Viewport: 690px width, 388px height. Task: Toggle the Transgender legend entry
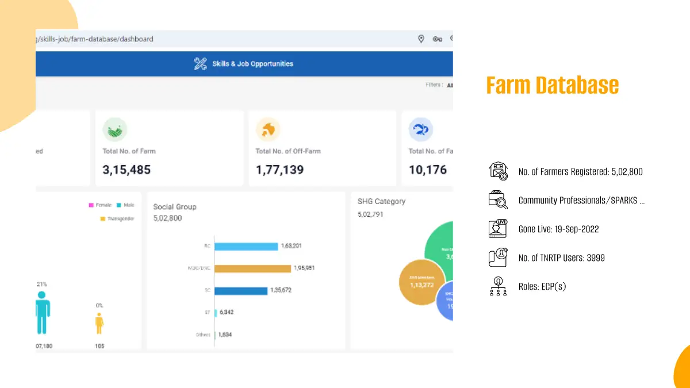tap(117, 218)
